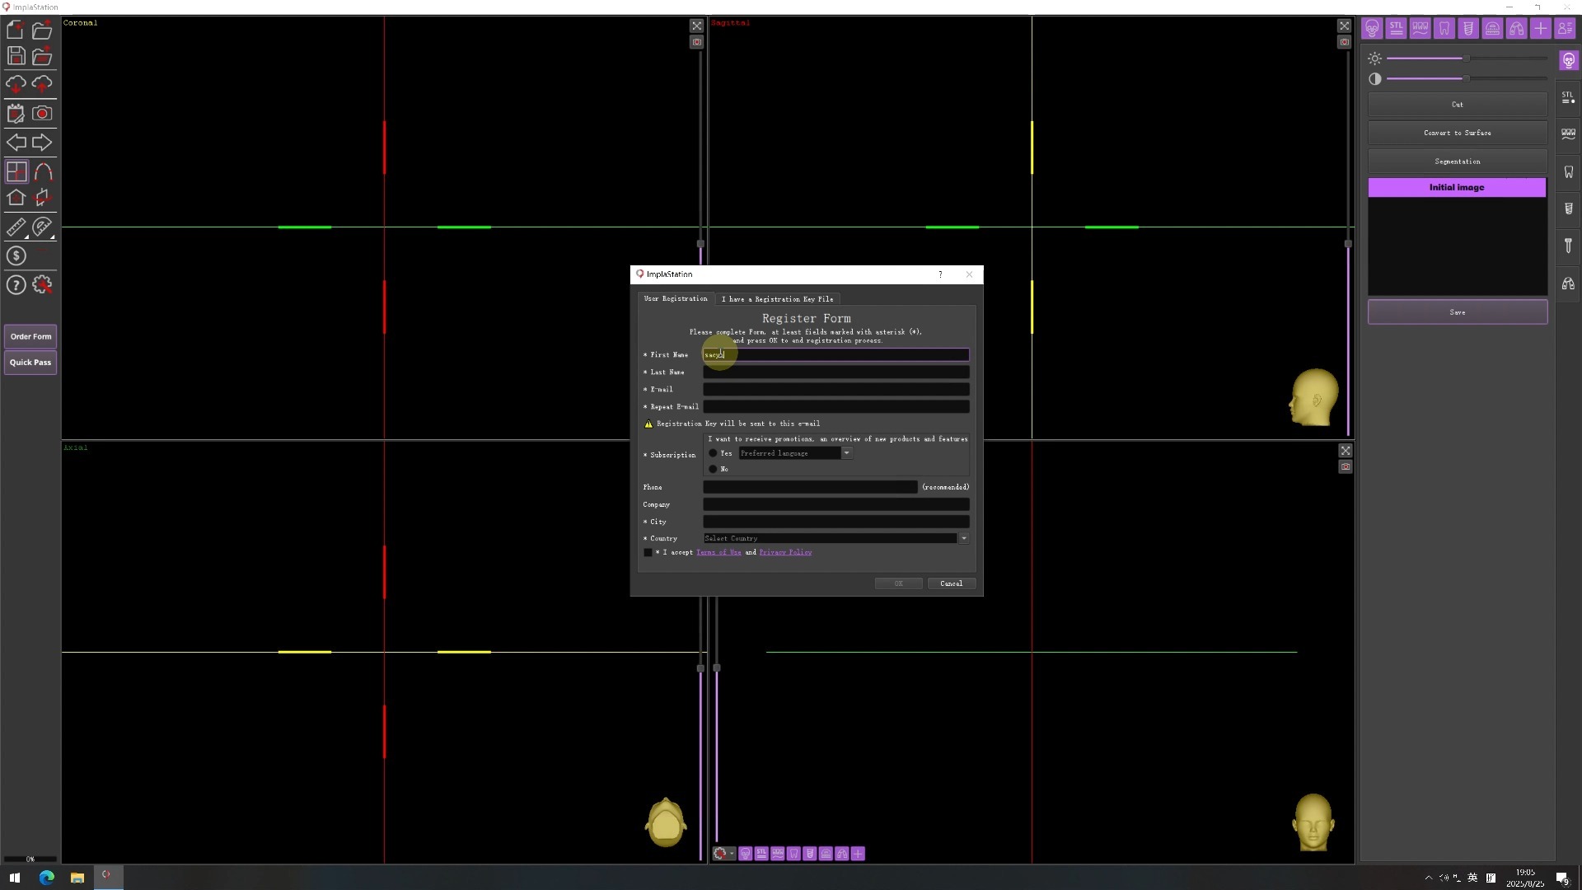Click the surgical guide icon in top-right toolbar
Image resolution: width=1582 pixels, height=890 pixels.
coord(1516,29)
